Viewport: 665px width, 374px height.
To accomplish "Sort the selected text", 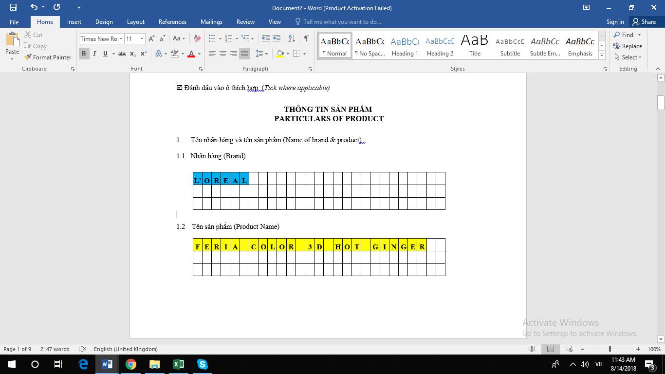I will [x=292, y=38].
